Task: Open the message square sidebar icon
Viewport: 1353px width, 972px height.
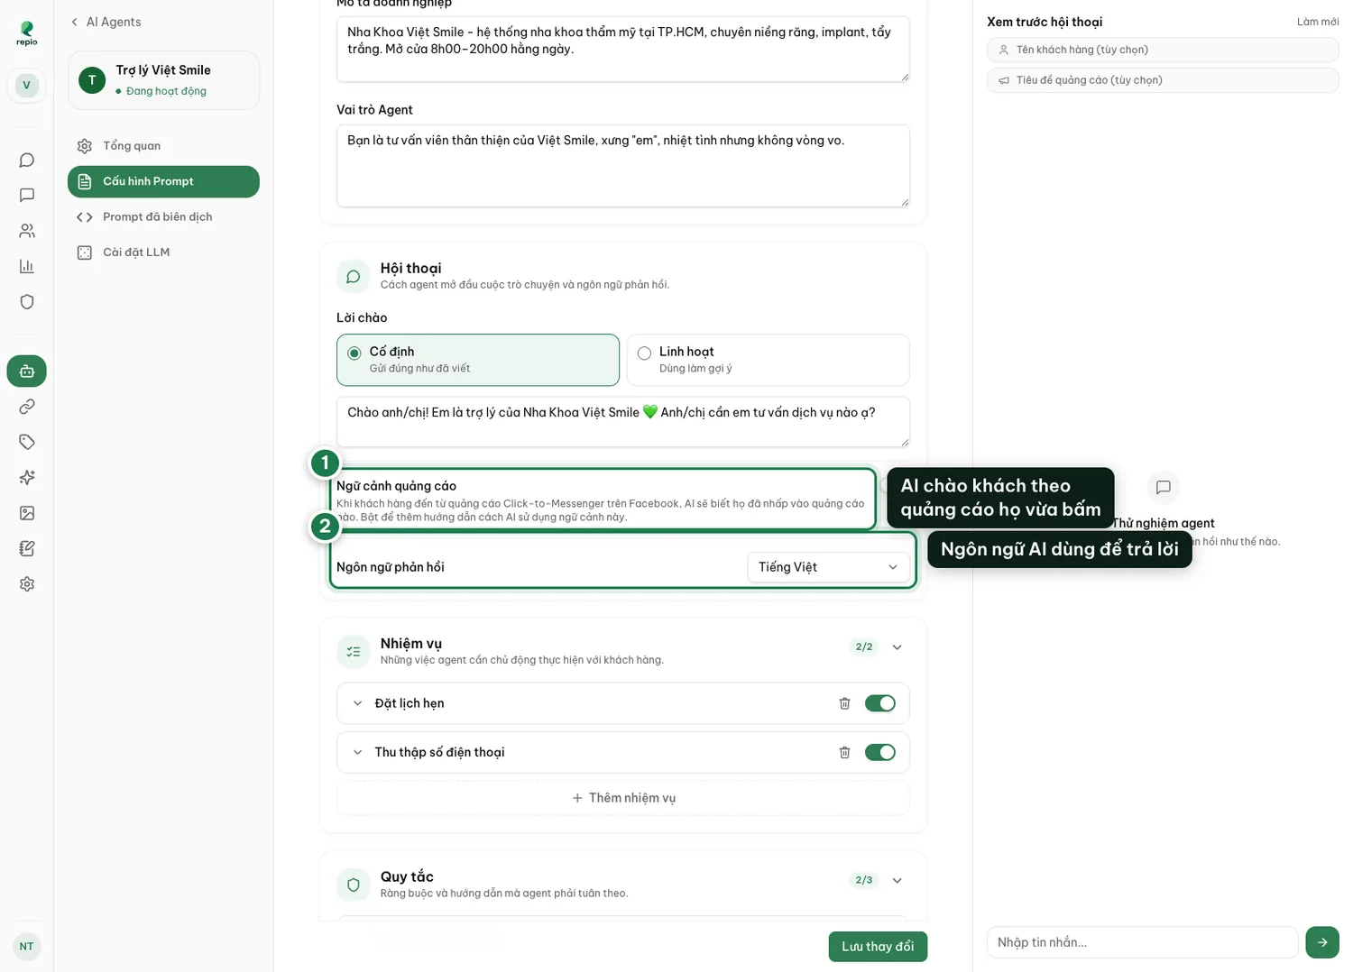Action: [x=27, y=195]
